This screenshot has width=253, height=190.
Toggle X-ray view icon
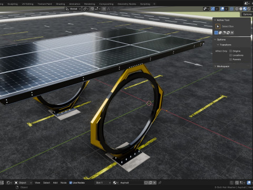(231, 9)
